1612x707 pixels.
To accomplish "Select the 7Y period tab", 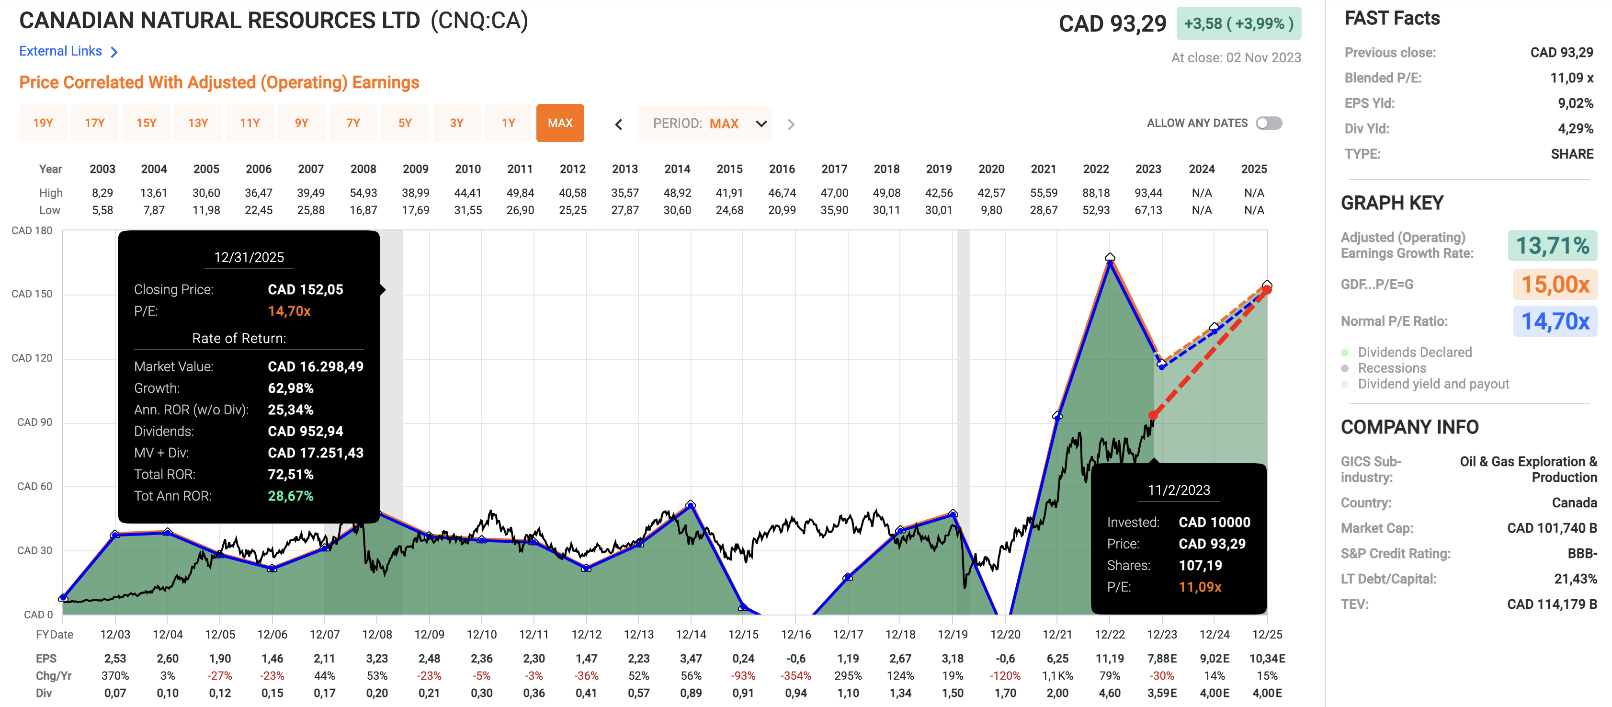I will pos(353,123).
